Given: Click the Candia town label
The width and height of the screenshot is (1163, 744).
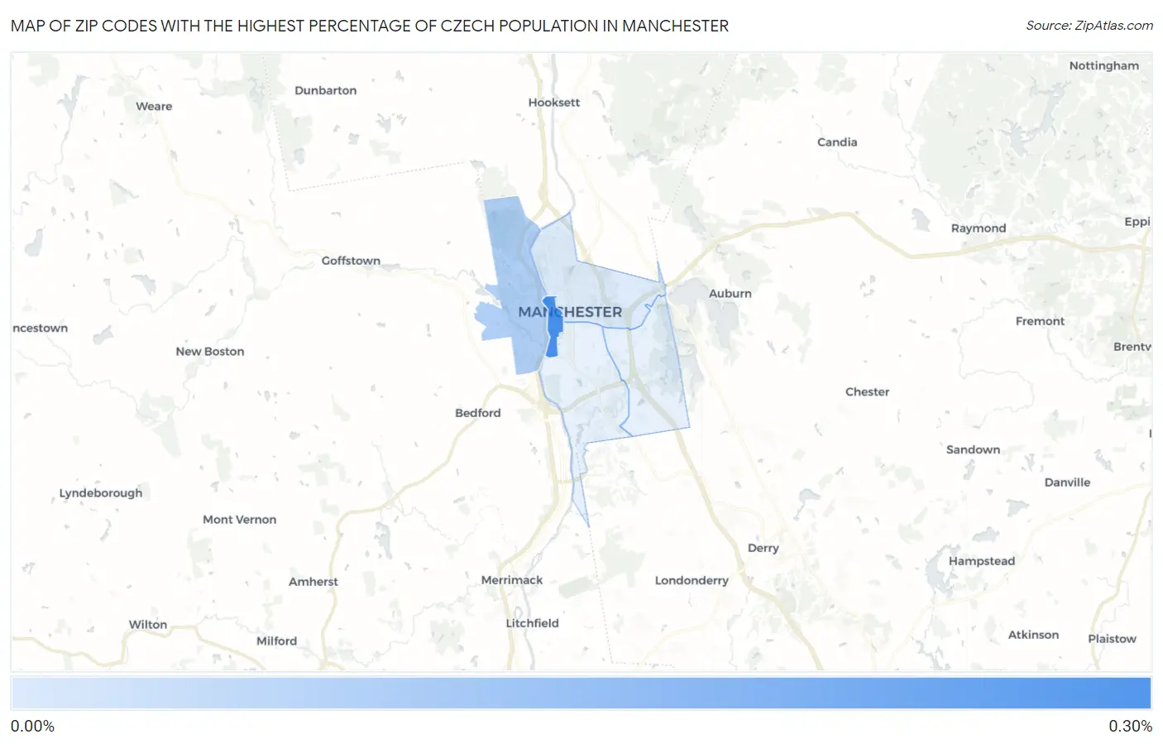Looking at the screenshot, I should (x=837, y=142).
